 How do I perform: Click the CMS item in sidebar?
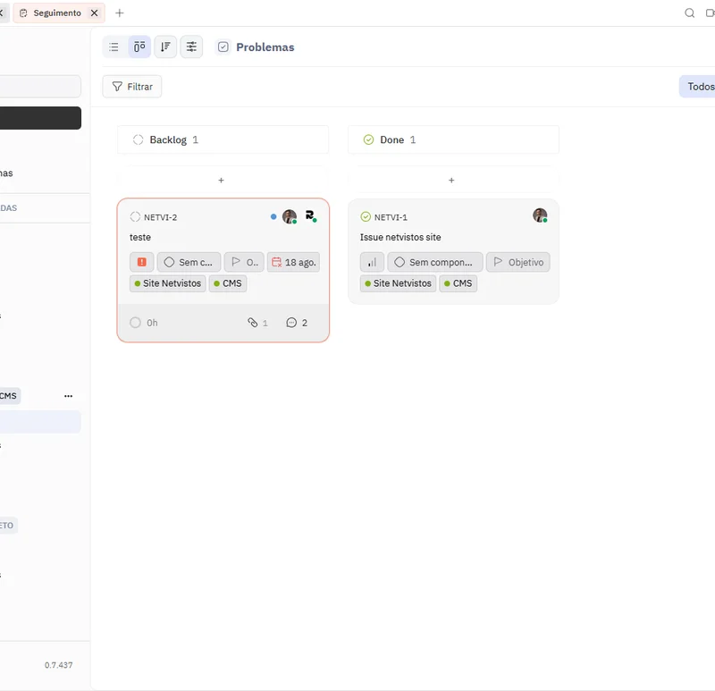pyautogui.click(x=8, y=396)
